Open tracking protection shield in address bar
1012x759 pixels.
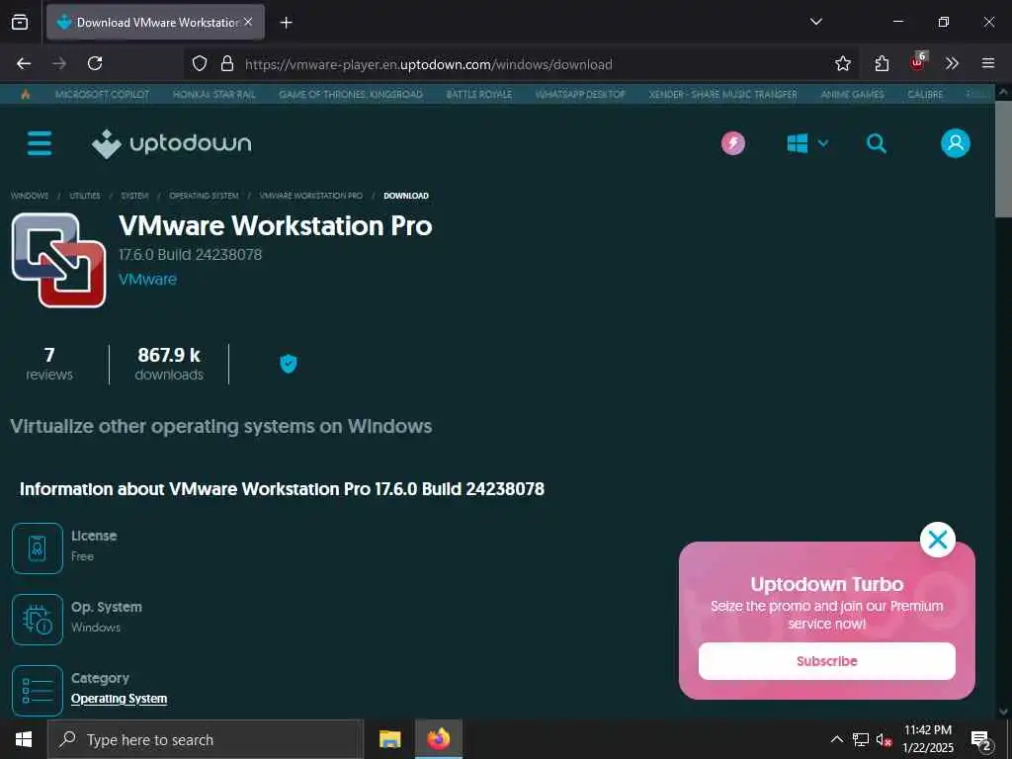coord(200,63)
